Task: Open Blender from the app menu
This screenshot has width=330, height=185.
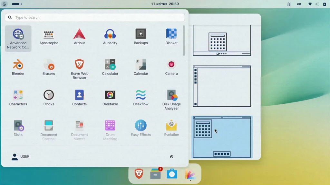Action: pos(18,67)
